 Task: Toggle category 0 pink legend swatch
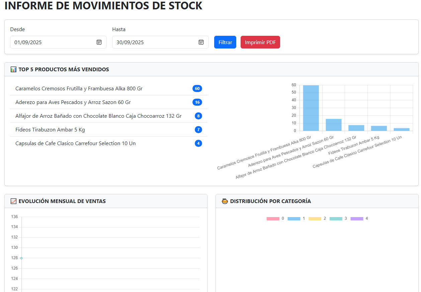point(273,219)
